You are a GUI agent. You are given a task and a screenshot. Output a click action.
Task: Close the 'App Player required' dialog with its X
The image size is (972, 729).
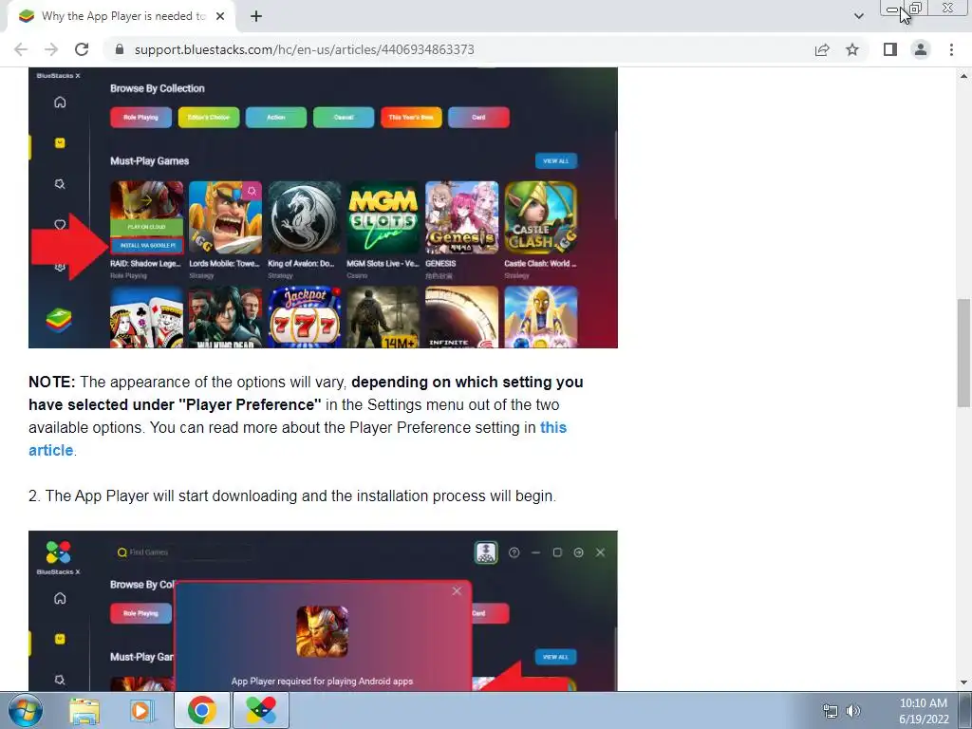pos(457,590)
